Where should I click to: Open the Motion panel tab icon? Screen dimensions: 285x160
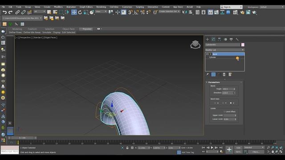click(x=225, y=40)
